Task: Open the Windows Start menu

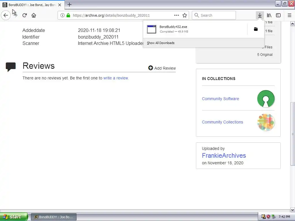Action: (x=14, y=217)
